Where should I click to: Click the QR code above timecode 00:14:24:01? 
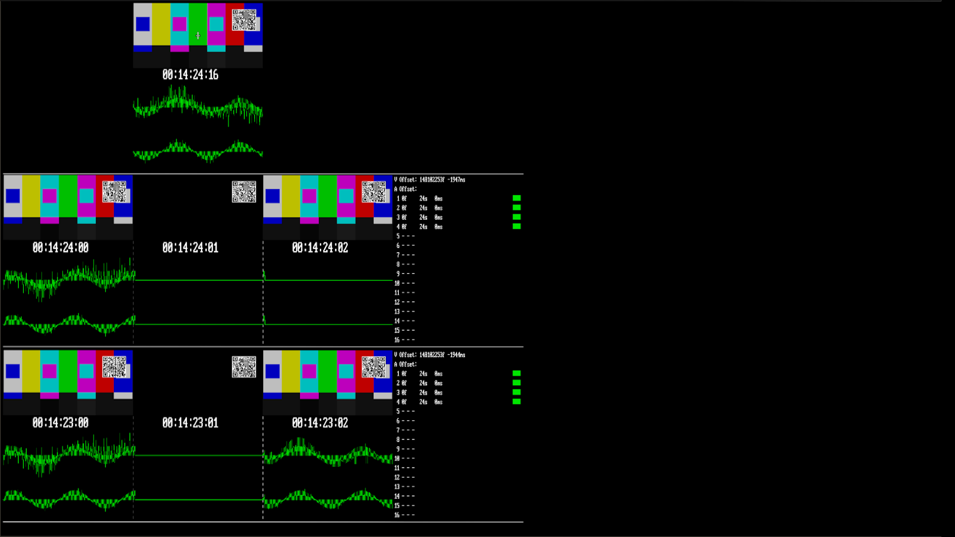coord(244,192)
